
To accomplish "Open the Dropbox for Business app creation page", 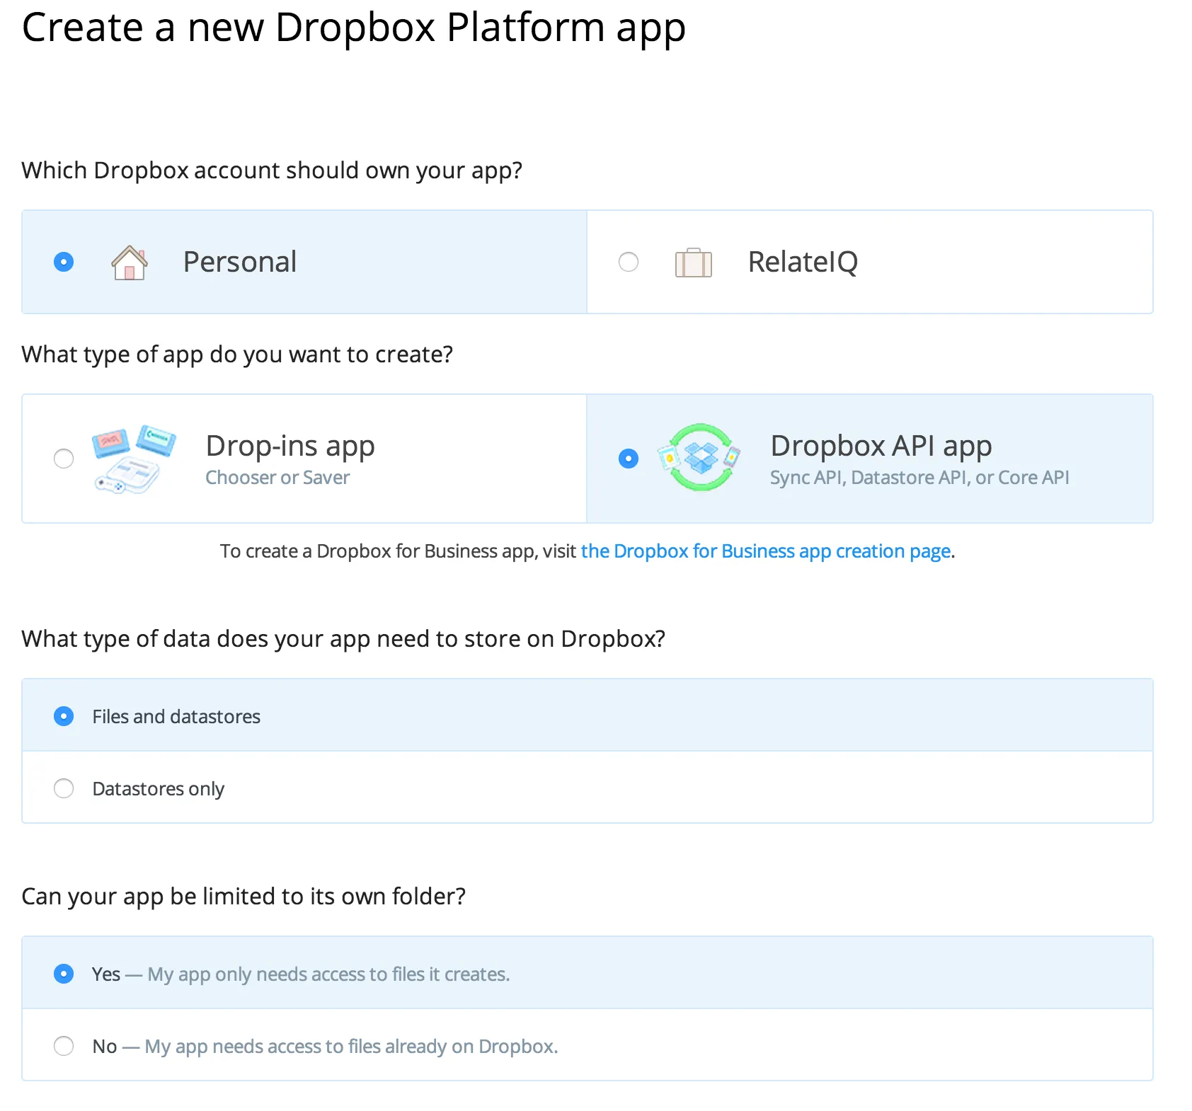I will tap(766, 551).
